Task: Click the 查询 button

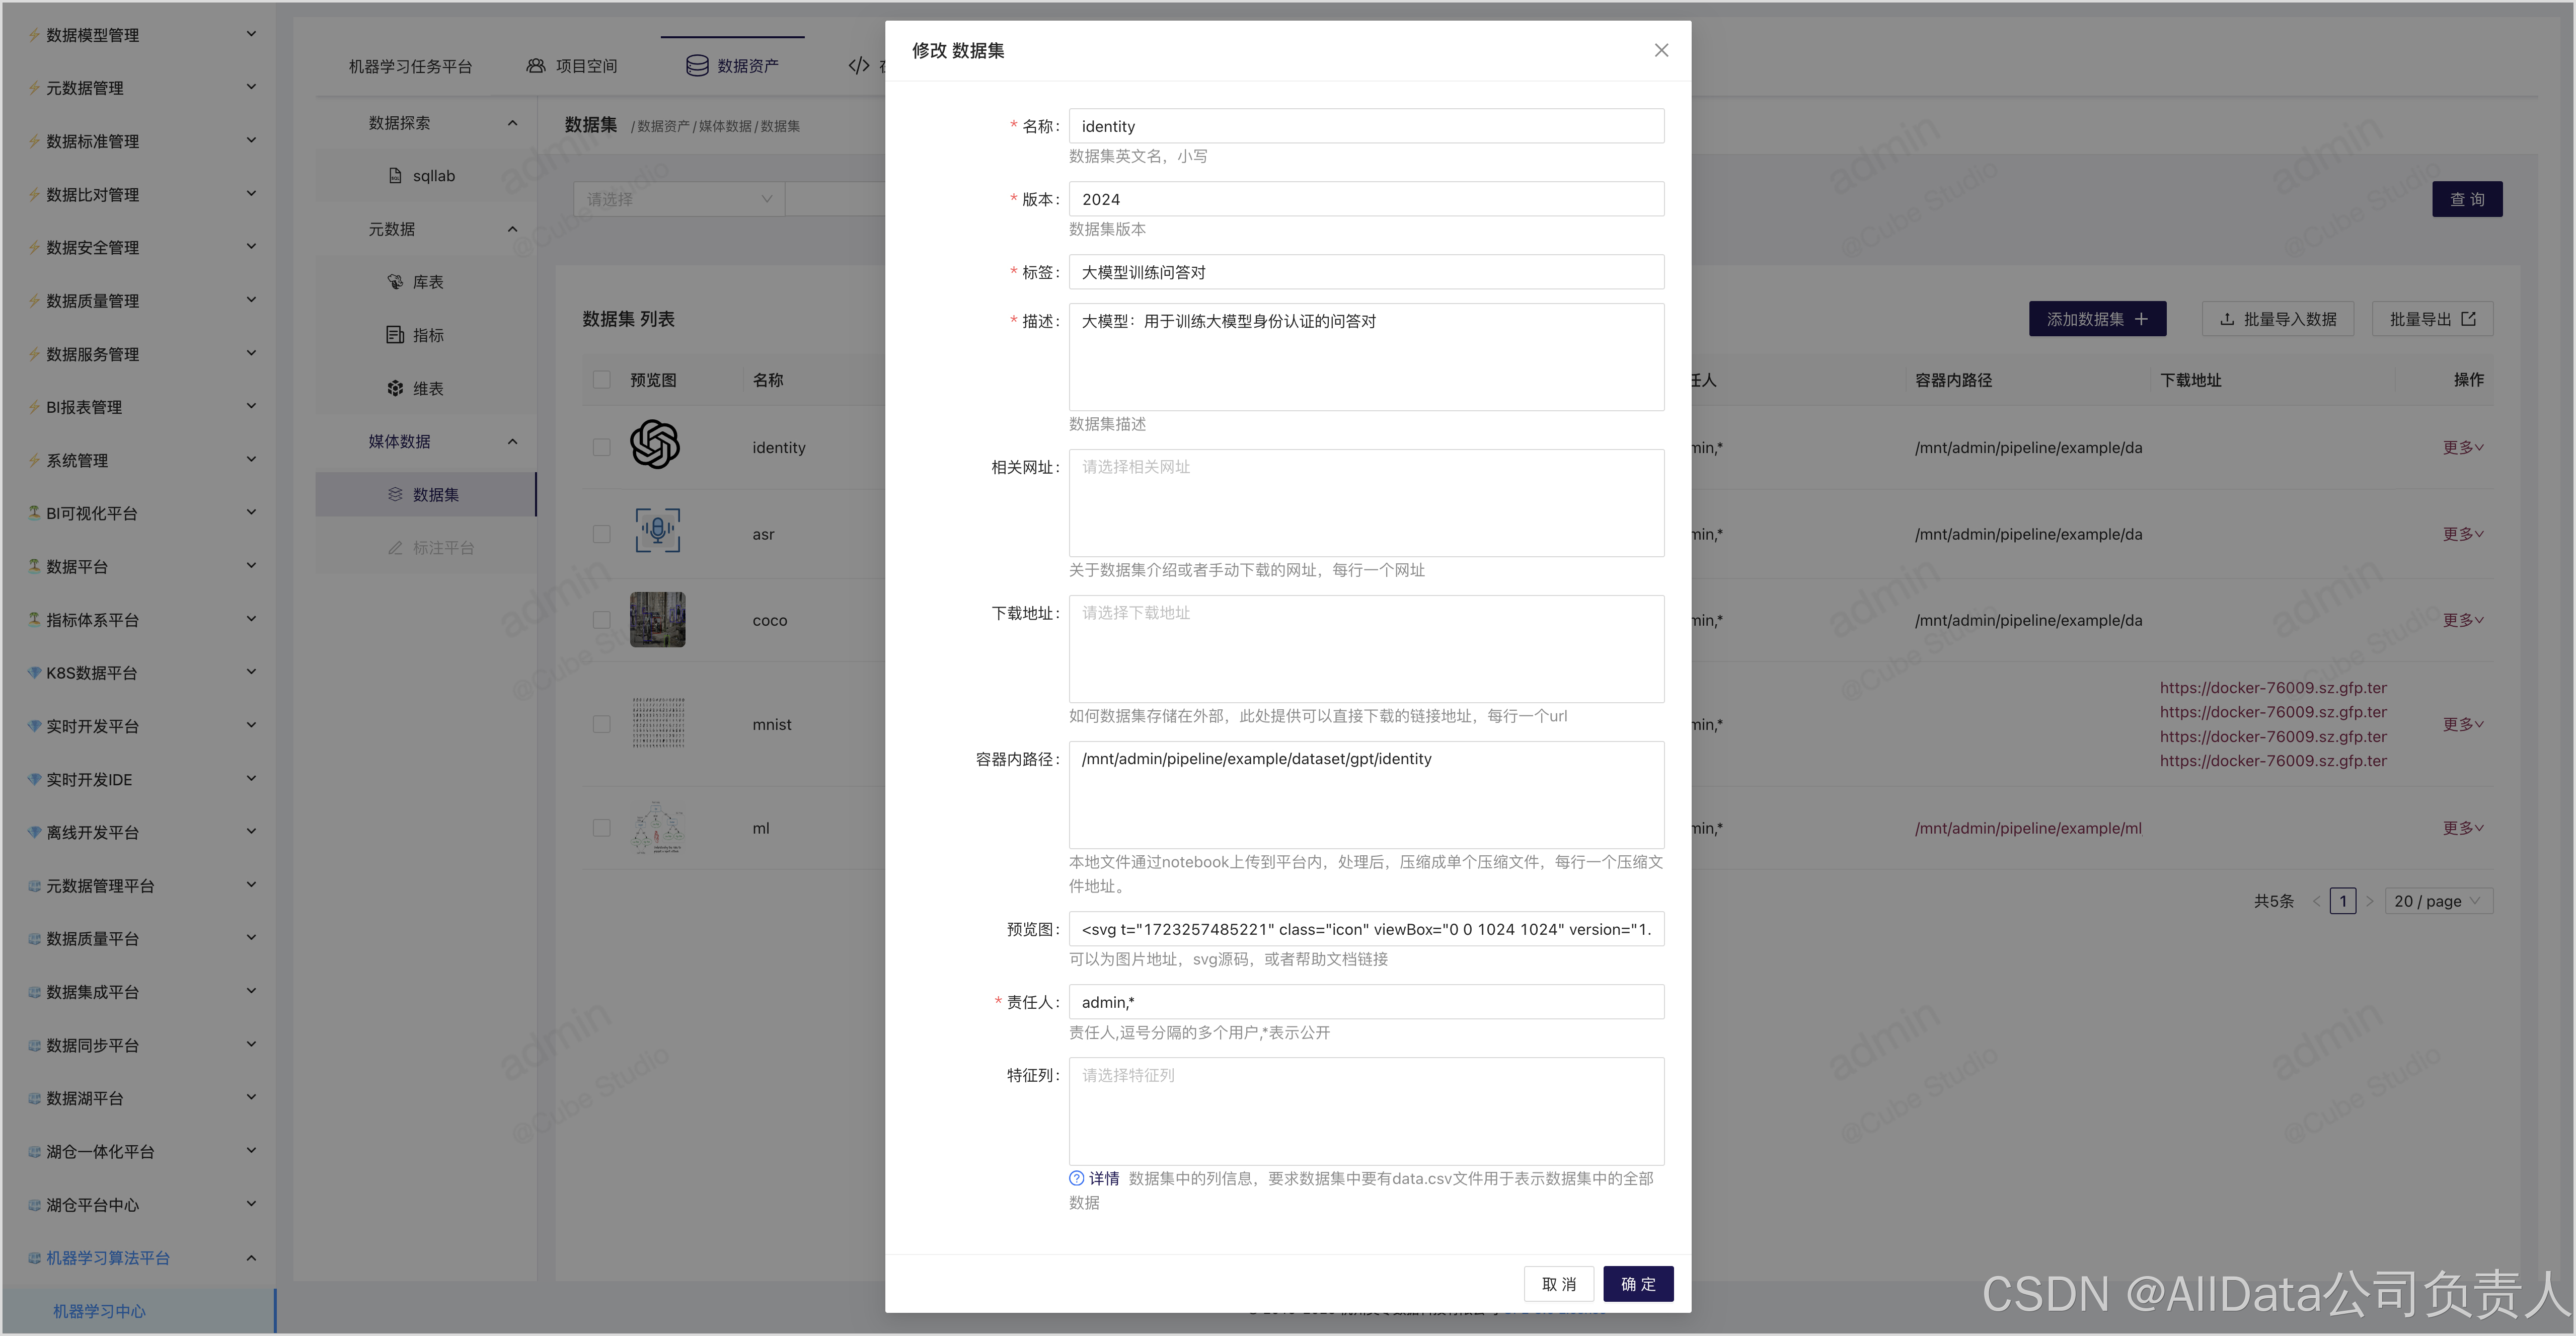Action: pyautogui.click(x=2467, y=199)
